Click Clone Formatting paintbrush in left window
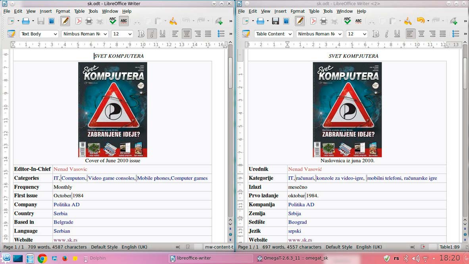Screen dimensions: 469x264 pyautogui.click(x=173, y=21)
